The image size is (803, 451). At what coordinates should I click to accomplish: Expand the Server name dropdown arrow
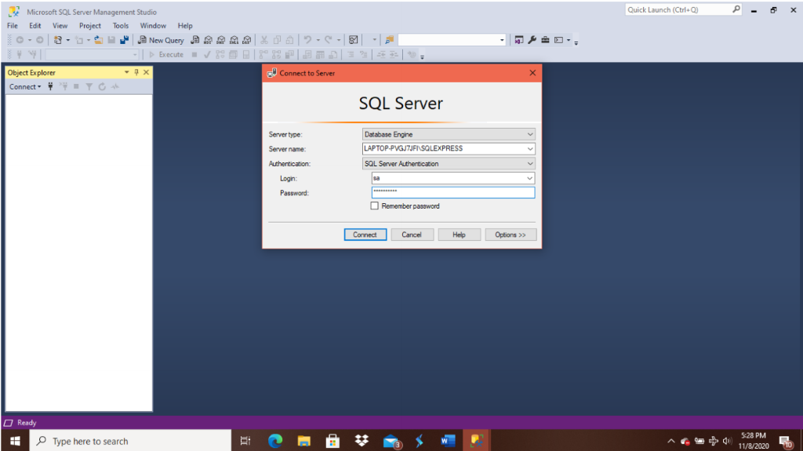pos(530,148)
